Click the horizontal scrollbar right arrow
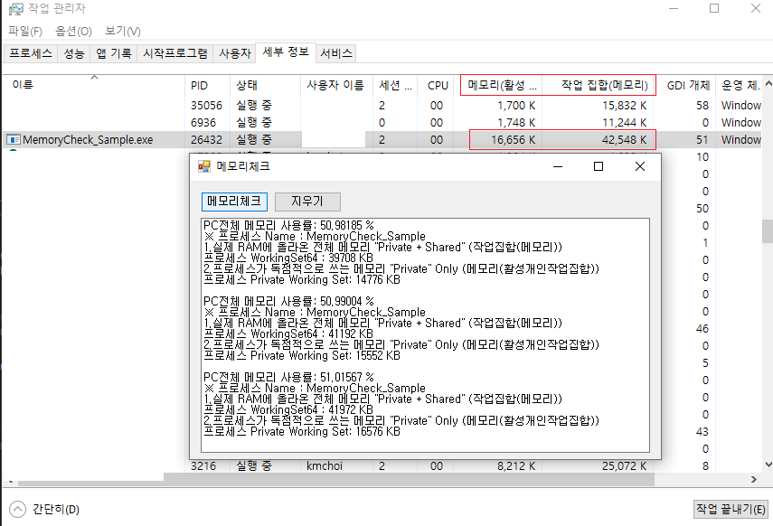The width and height of the screenshot is (773, 526). click(754, 479)
